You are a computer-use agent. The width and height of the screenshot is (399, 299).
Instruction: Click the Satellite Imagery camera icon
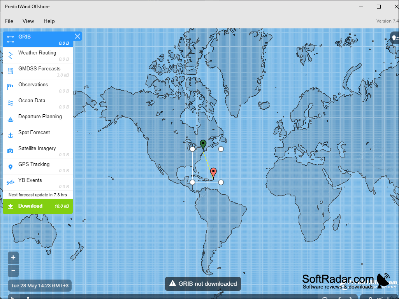[x=11, y=151]
